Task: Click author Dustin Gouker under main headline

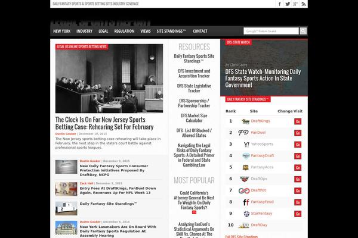Action: tap(66, 134)
